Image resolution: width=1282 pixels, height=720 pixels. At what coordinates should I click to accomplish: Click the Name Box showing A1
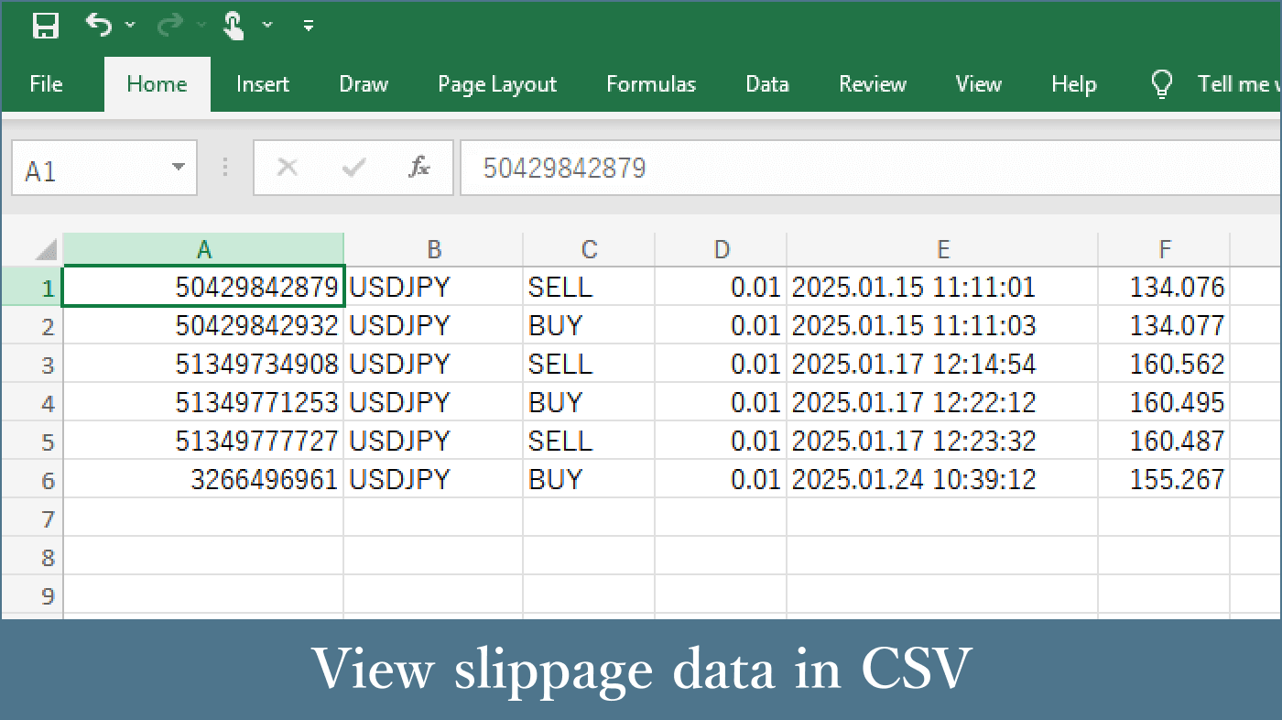click(x=104, y=169)
